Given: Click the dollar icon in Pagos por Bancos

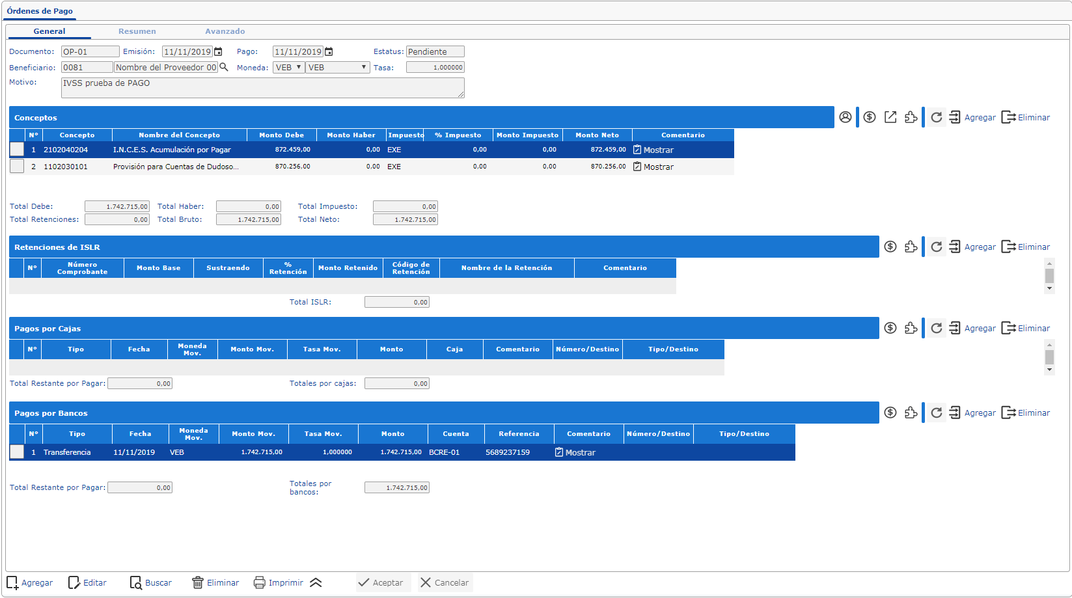Looking at the screenshot, I should click(890, 413).
